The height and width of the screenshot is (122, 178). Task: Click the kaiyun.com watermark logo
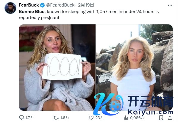click(133, 104)
